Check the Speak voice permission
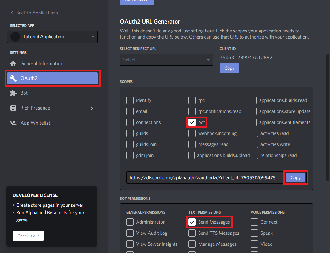330x253 pixels. tap(254, 233)
